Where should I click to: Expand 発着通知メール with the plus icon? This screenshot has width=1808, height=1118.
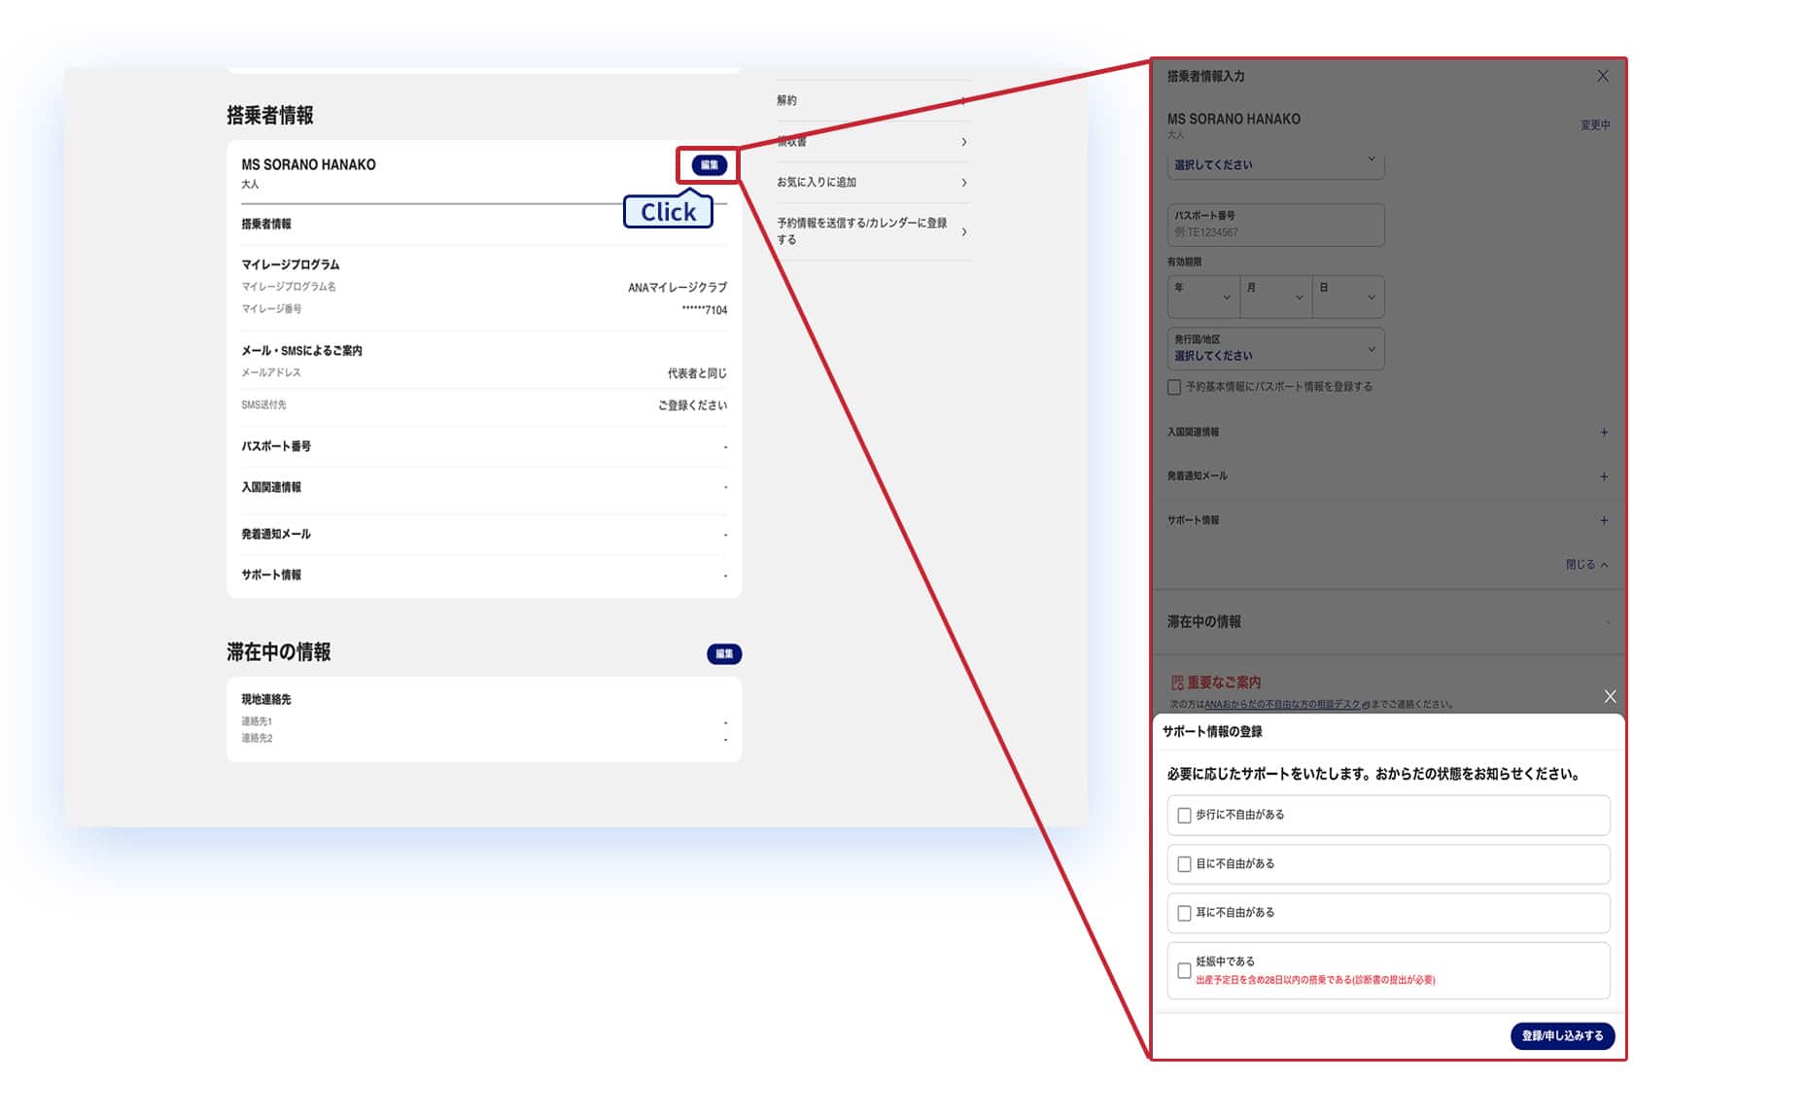click(x=1603, y=476)
